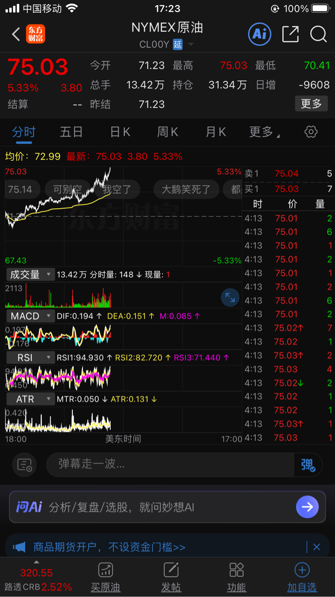Viewport: 335px width, 597px height.
Task: Click the 更多 quote details button
Action: [x=311, y=104]
